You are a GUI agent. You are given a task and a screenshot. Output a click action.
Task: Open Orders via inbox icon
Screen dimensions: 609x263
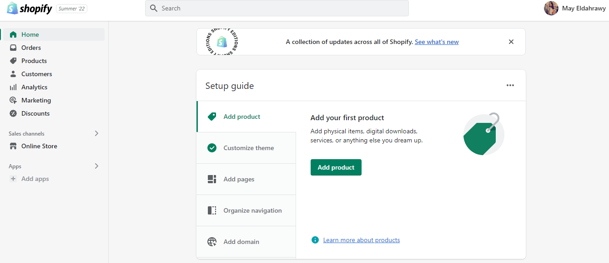tap(13, 48)
